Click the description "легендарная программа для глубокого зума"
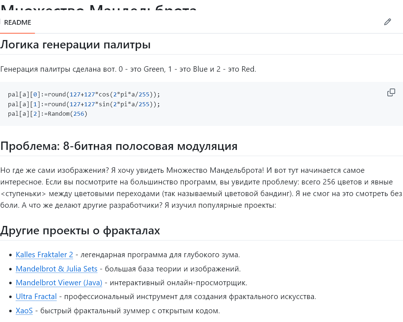This screenshot has width=403, height=322. click(160, 255)
